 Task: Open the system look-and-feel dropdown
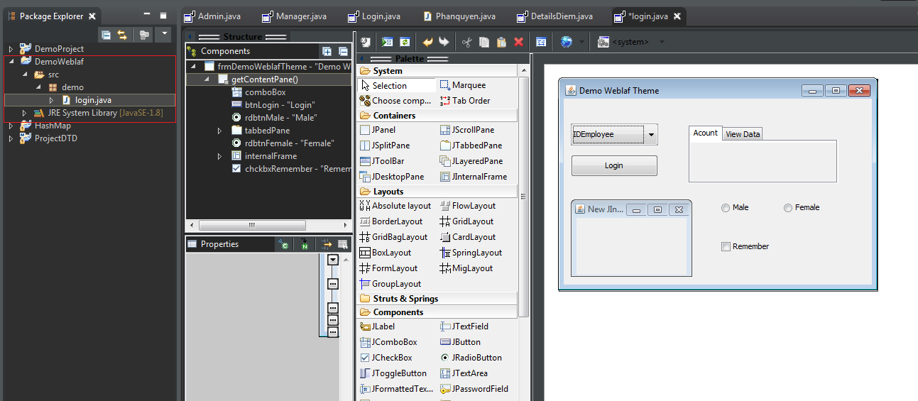coord(662,42)
